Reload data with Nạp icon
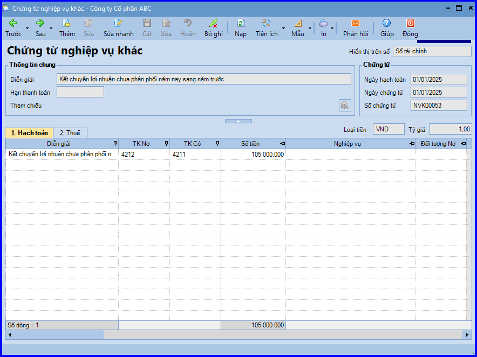Viewport: 477px width, 357px height. pos(241,23)
